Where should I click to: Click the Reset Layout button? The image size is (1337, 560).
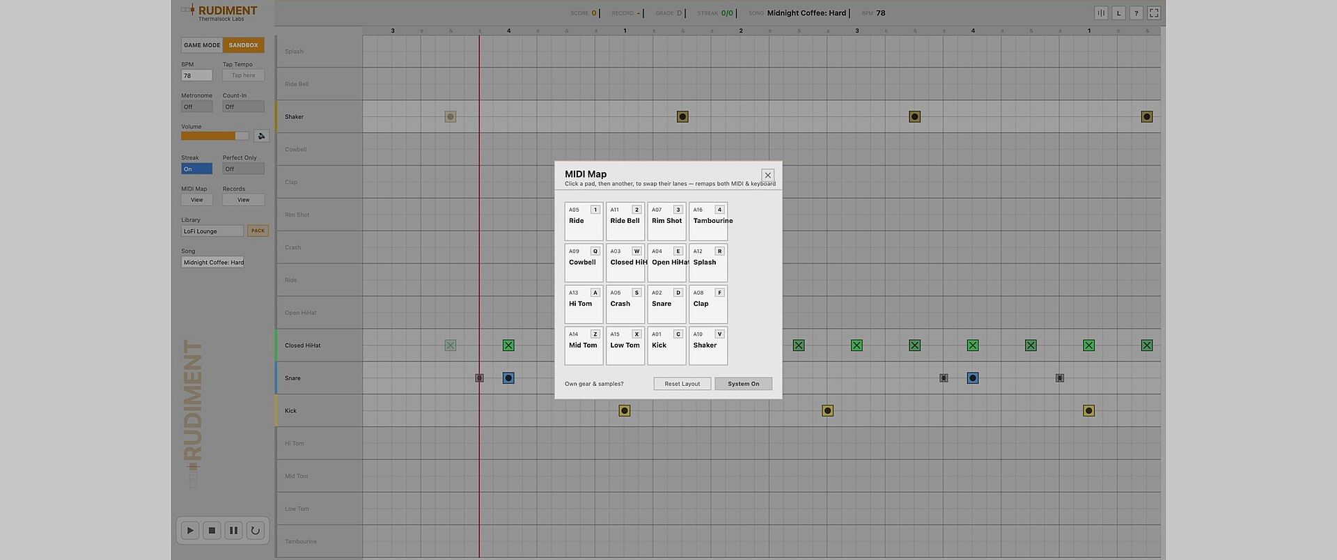[x=682, y=384]
